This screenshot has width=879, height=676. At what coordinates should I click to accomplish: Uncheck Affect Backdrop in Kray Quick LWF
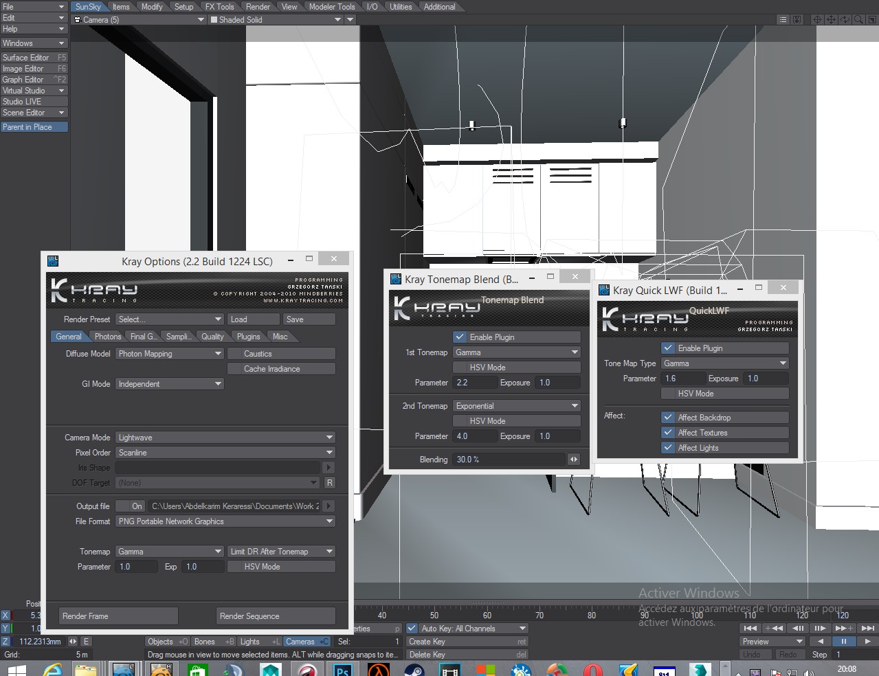667,418
